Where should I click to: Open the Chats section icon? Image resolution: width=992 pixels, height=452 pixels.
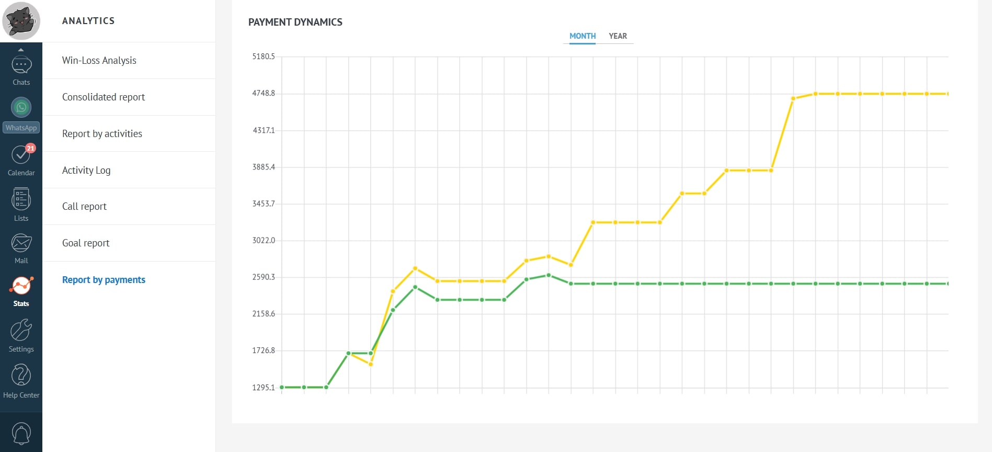coord(21,66)
